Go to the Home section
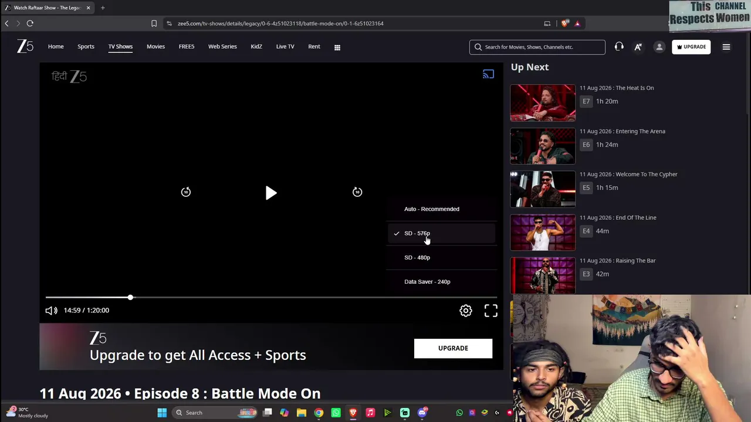This screenshot has height=422, width=751. coord(56,47)
